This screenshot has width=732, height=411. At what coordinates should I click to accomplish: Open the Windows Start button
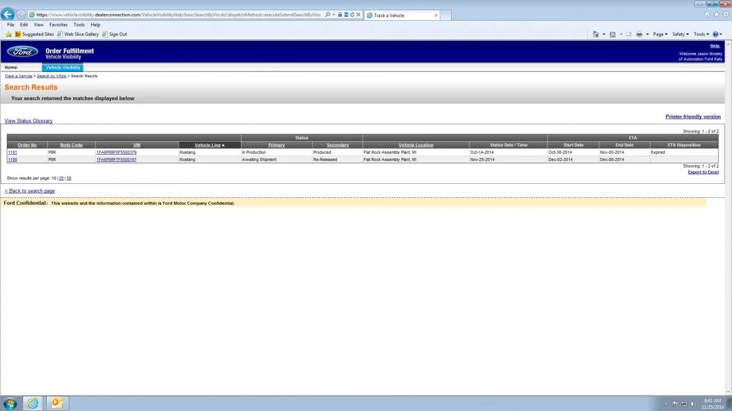[x=10, y=403]
